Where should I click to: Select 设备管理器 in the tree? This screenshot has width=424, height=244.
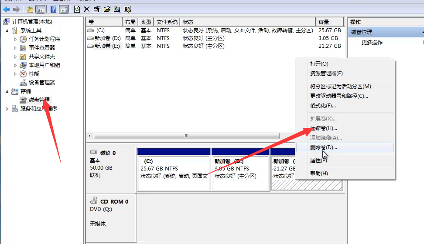coord(41,82)
